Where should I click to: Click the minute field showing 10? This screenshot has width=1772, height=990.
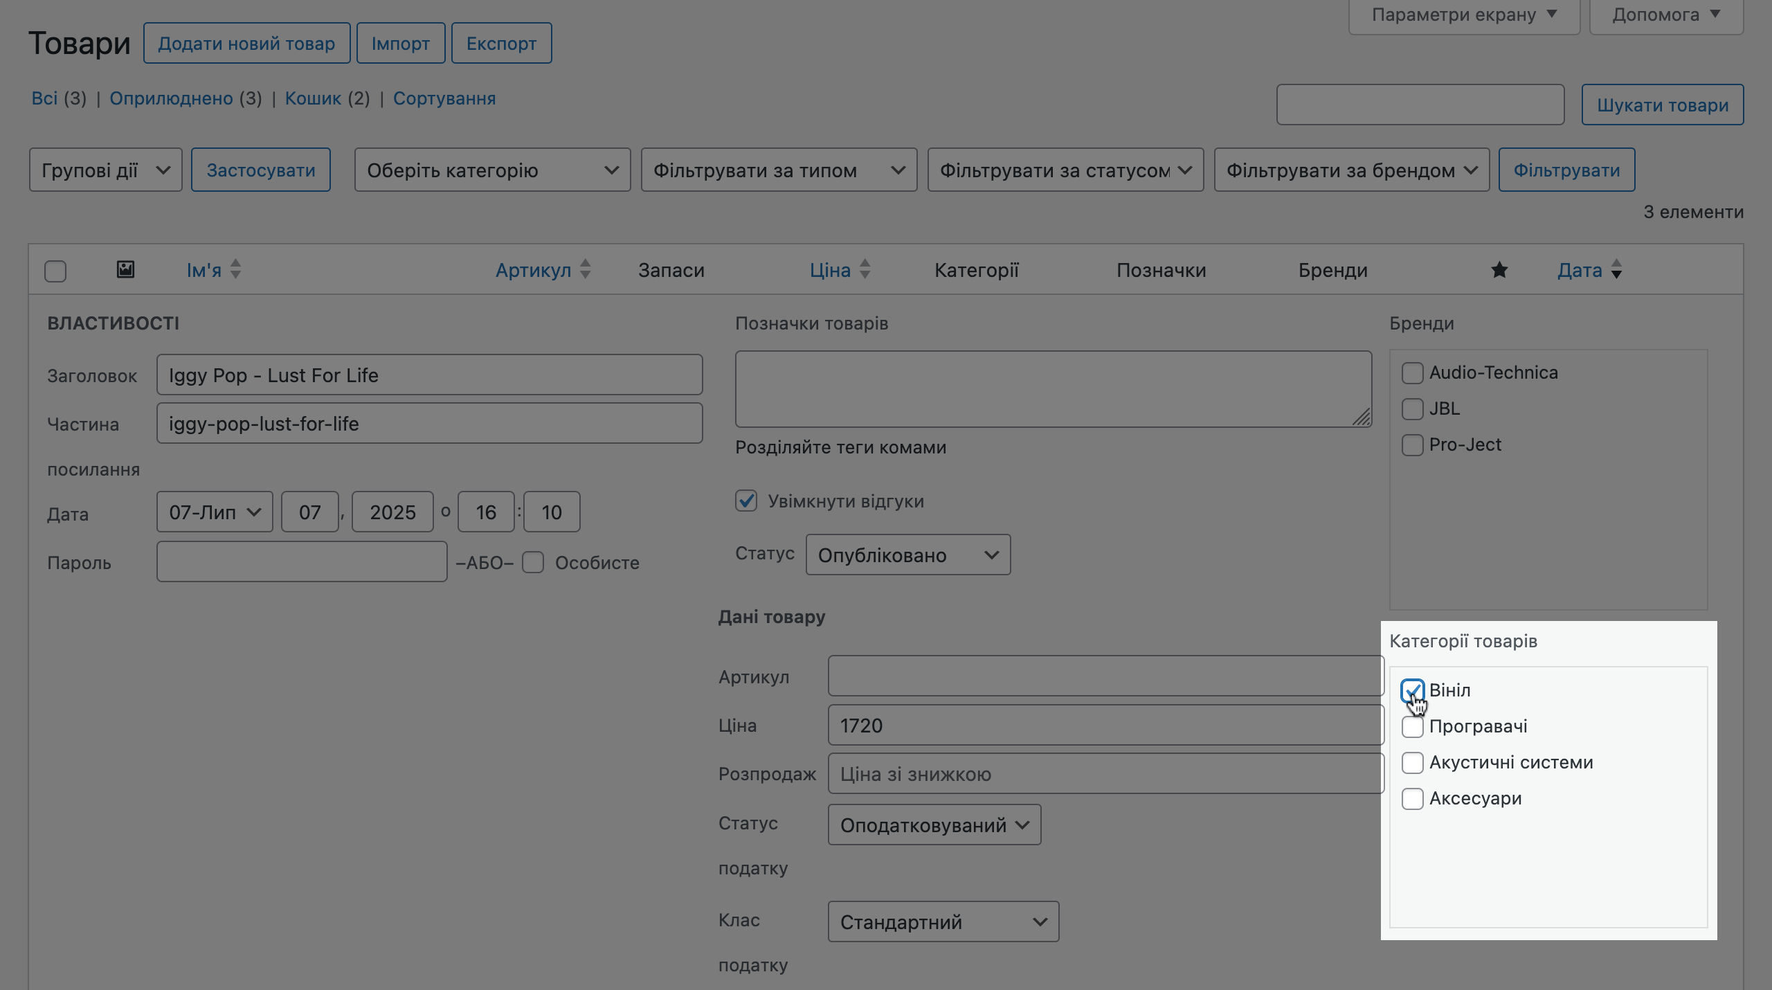click(552, 512)
